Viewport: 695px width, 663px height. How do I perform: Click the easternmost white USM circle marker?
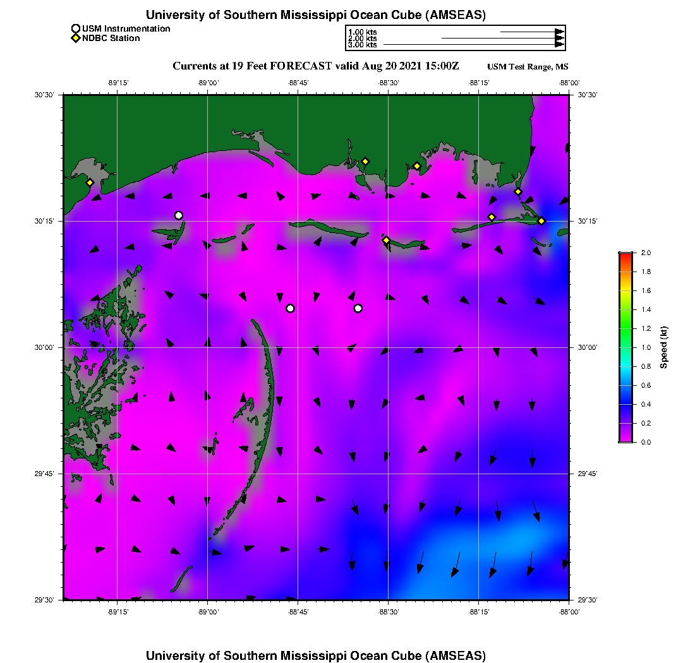tap(358, 308)
